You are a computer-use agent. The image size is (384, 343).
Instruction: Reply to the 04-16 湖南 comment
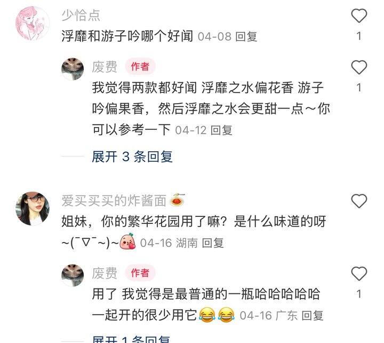tap(213, 243)
